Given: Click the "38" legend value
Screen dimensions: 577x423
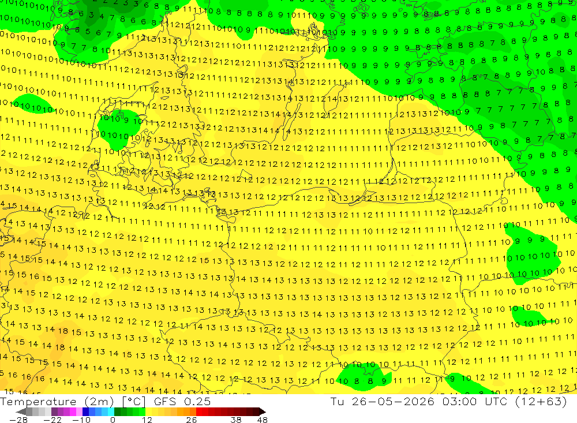Looking at the screenshot, I should pos(236,420).
